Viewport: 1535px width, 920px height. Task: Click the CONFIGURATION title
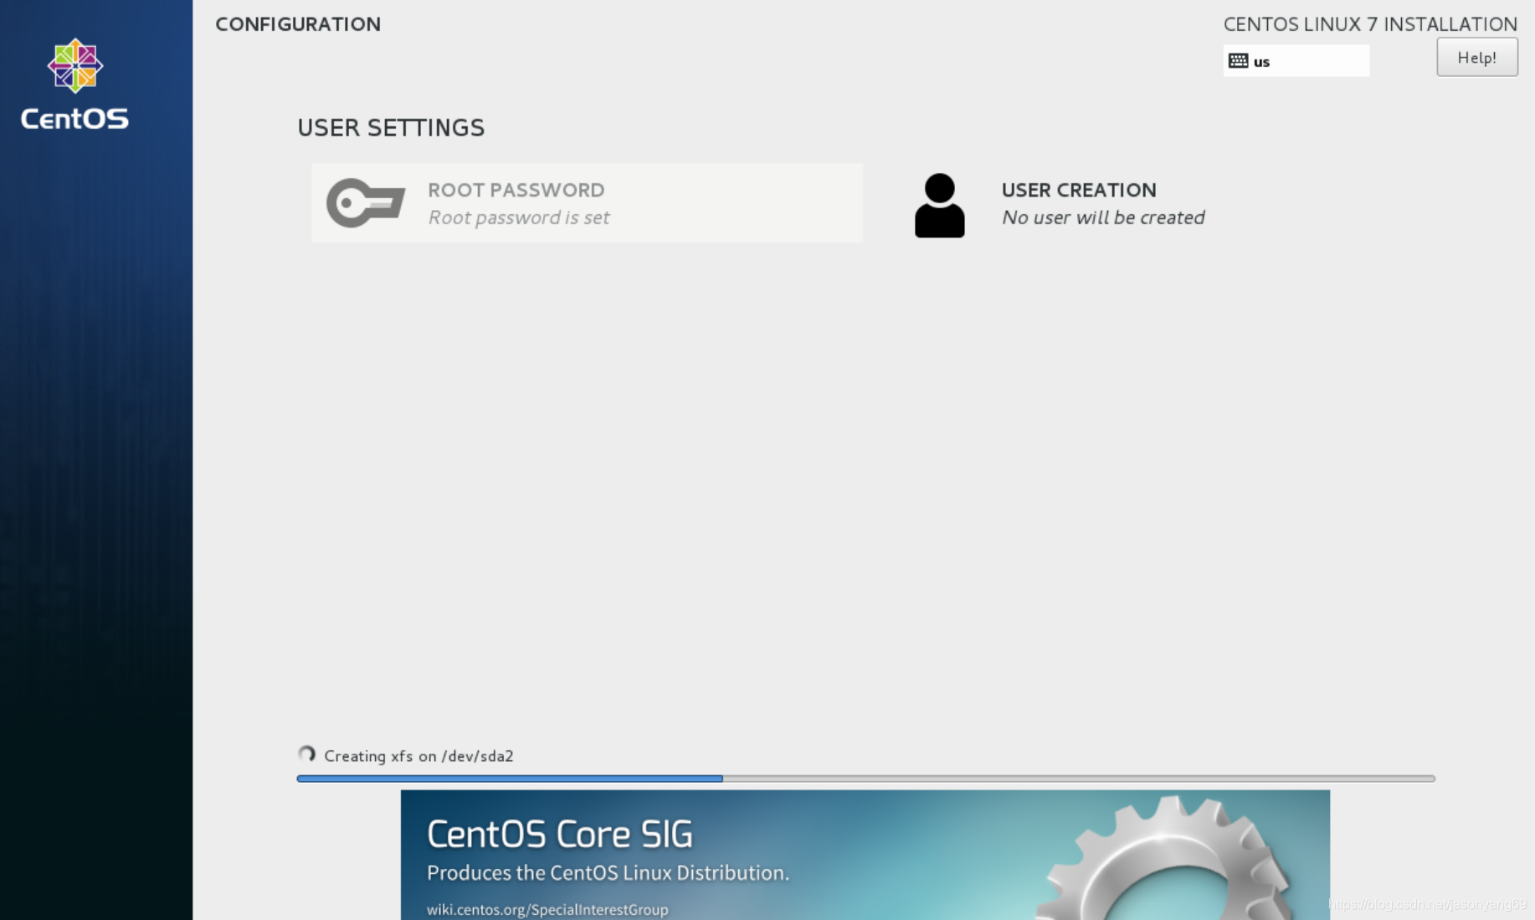(298, 24)
